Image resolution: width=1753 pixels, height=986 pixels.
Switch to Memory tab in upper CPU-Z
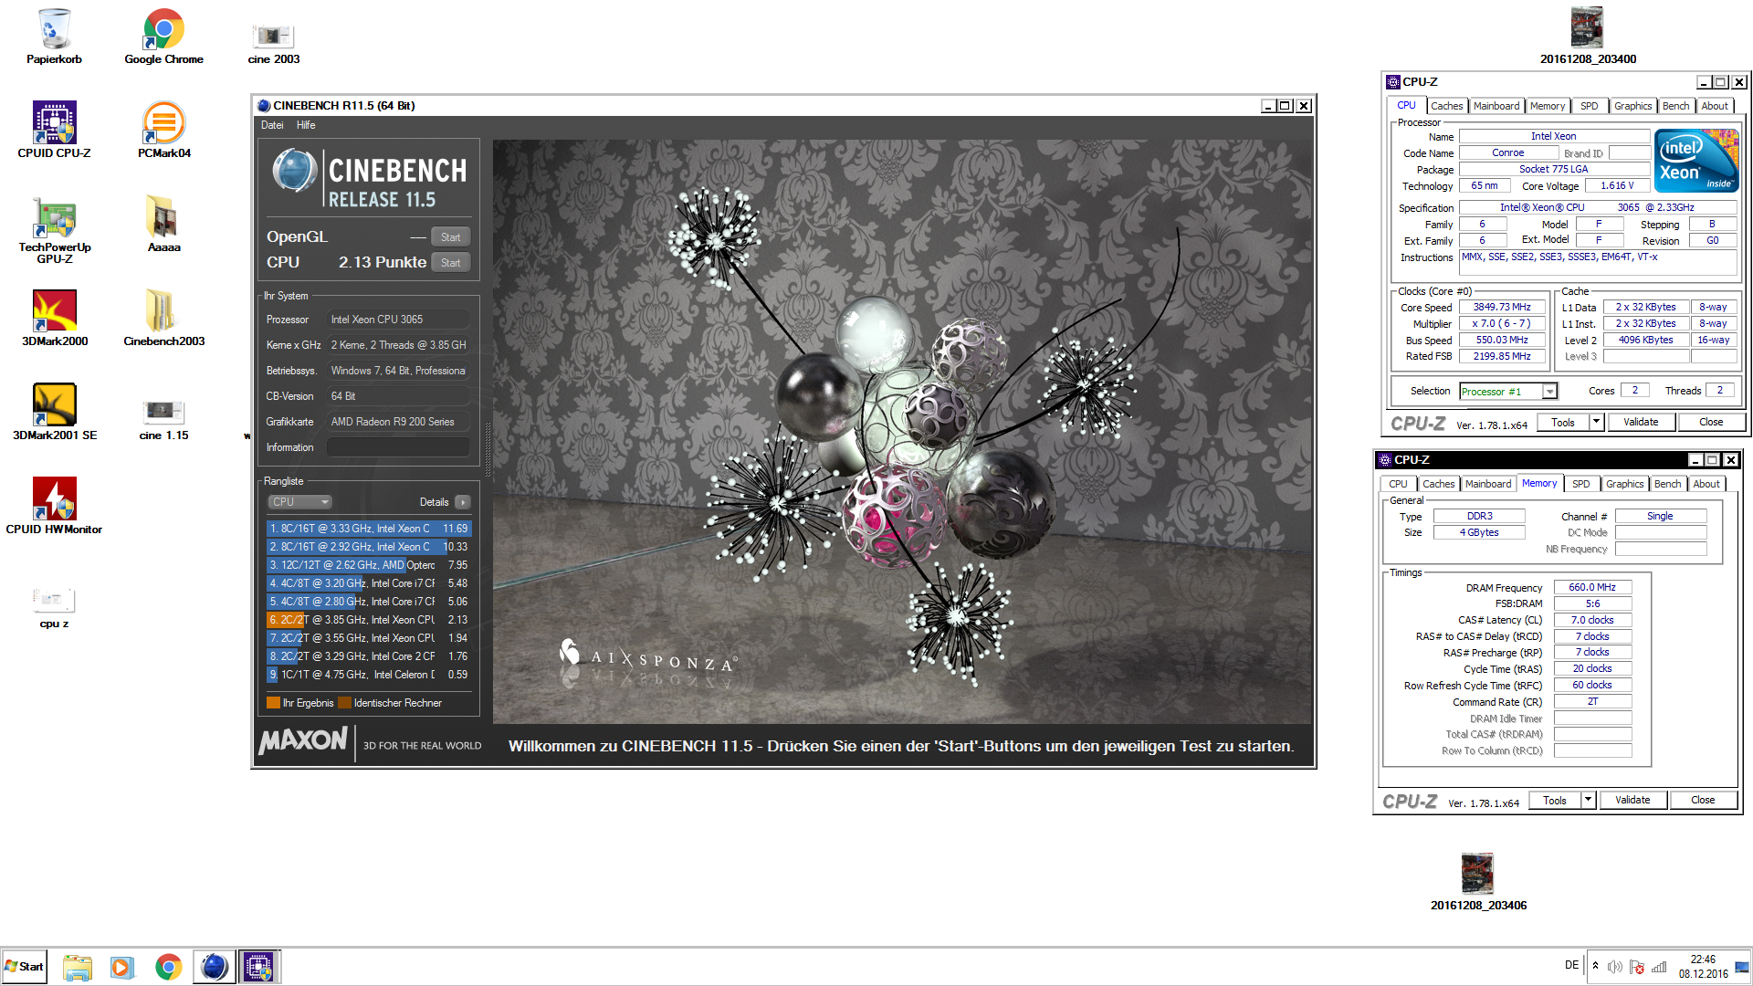tap(1548, 106)
